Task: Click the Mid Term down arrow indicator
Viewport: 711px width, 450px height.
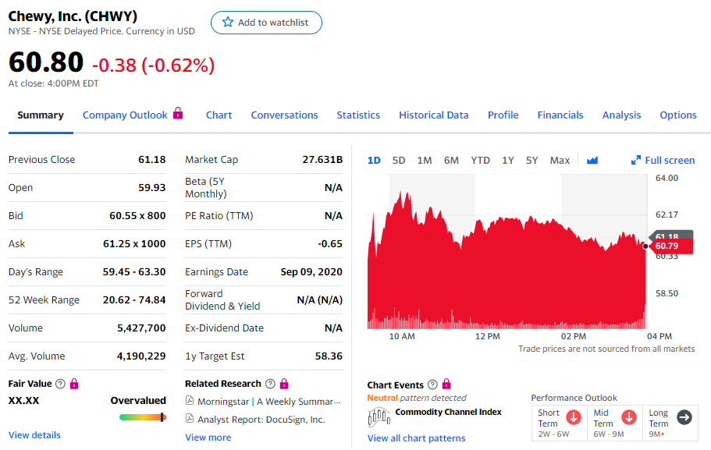Action: tap(628, 417)
